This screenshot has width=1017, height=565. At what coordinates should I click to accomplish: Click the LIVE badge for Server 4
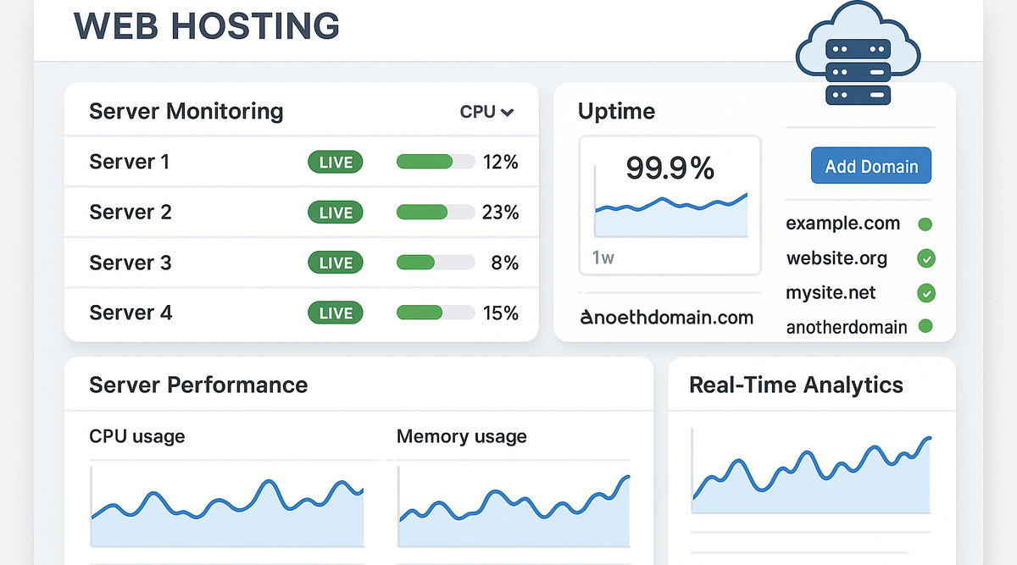tap(336, 313)
